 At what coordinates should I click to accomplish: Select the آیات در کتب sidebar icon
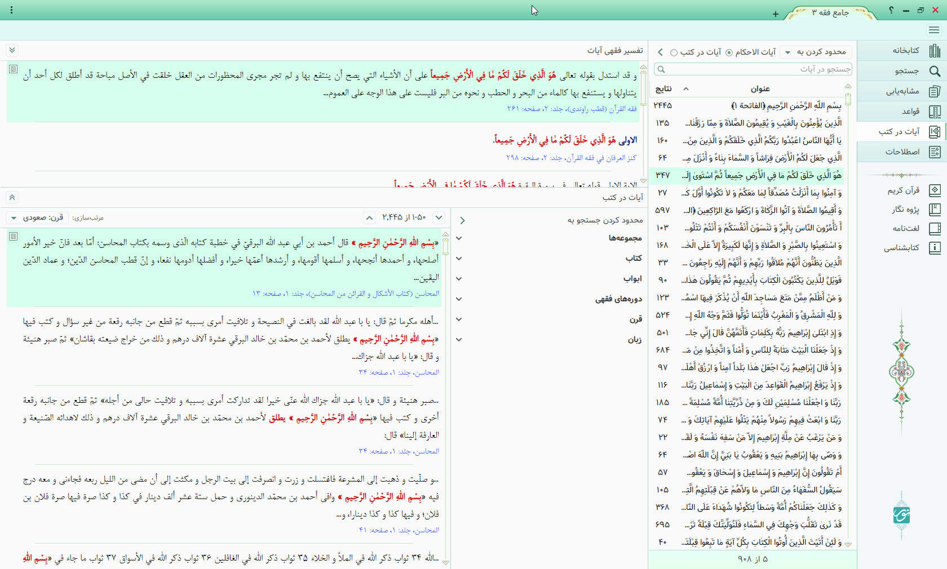tap(934, 132)
